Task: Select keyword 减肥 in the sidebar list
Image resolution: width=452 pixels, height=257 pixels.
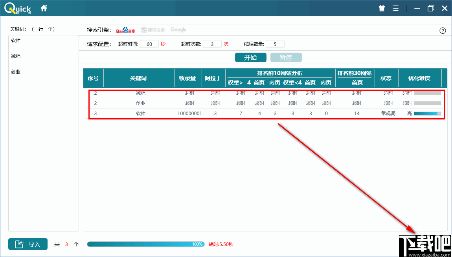Action: (x=16, y=56)
